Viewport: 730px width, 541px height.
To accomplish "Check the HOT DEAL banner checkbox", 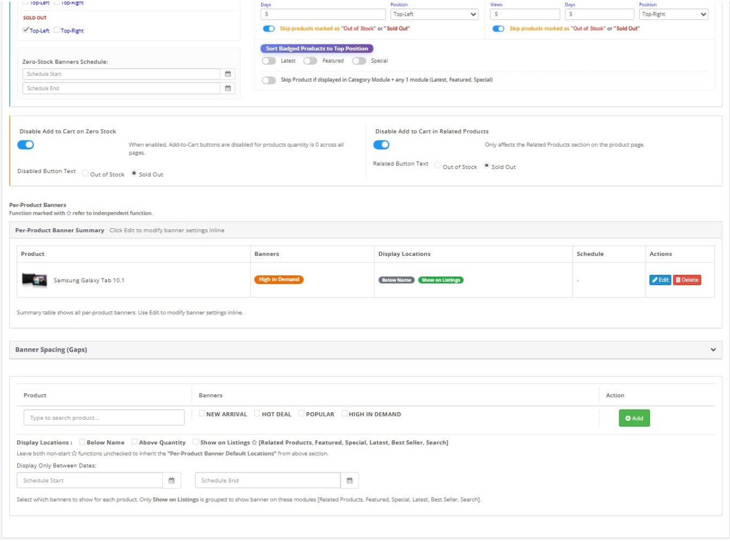I will point(257,414).
